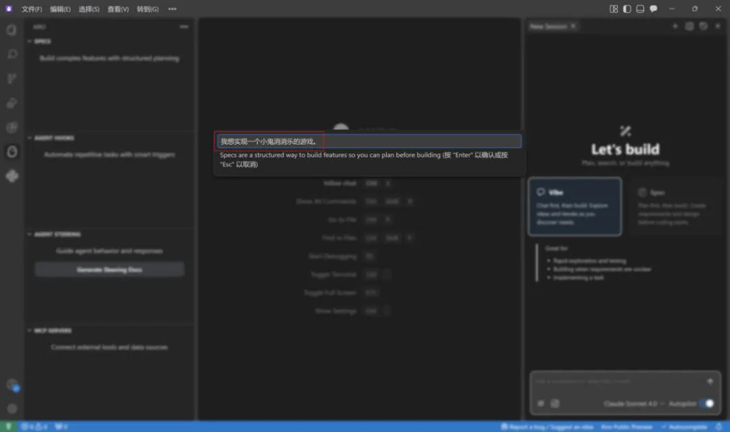Open the Source Control view
This screenshot has height=432, width=730.
tap(11, 78)
